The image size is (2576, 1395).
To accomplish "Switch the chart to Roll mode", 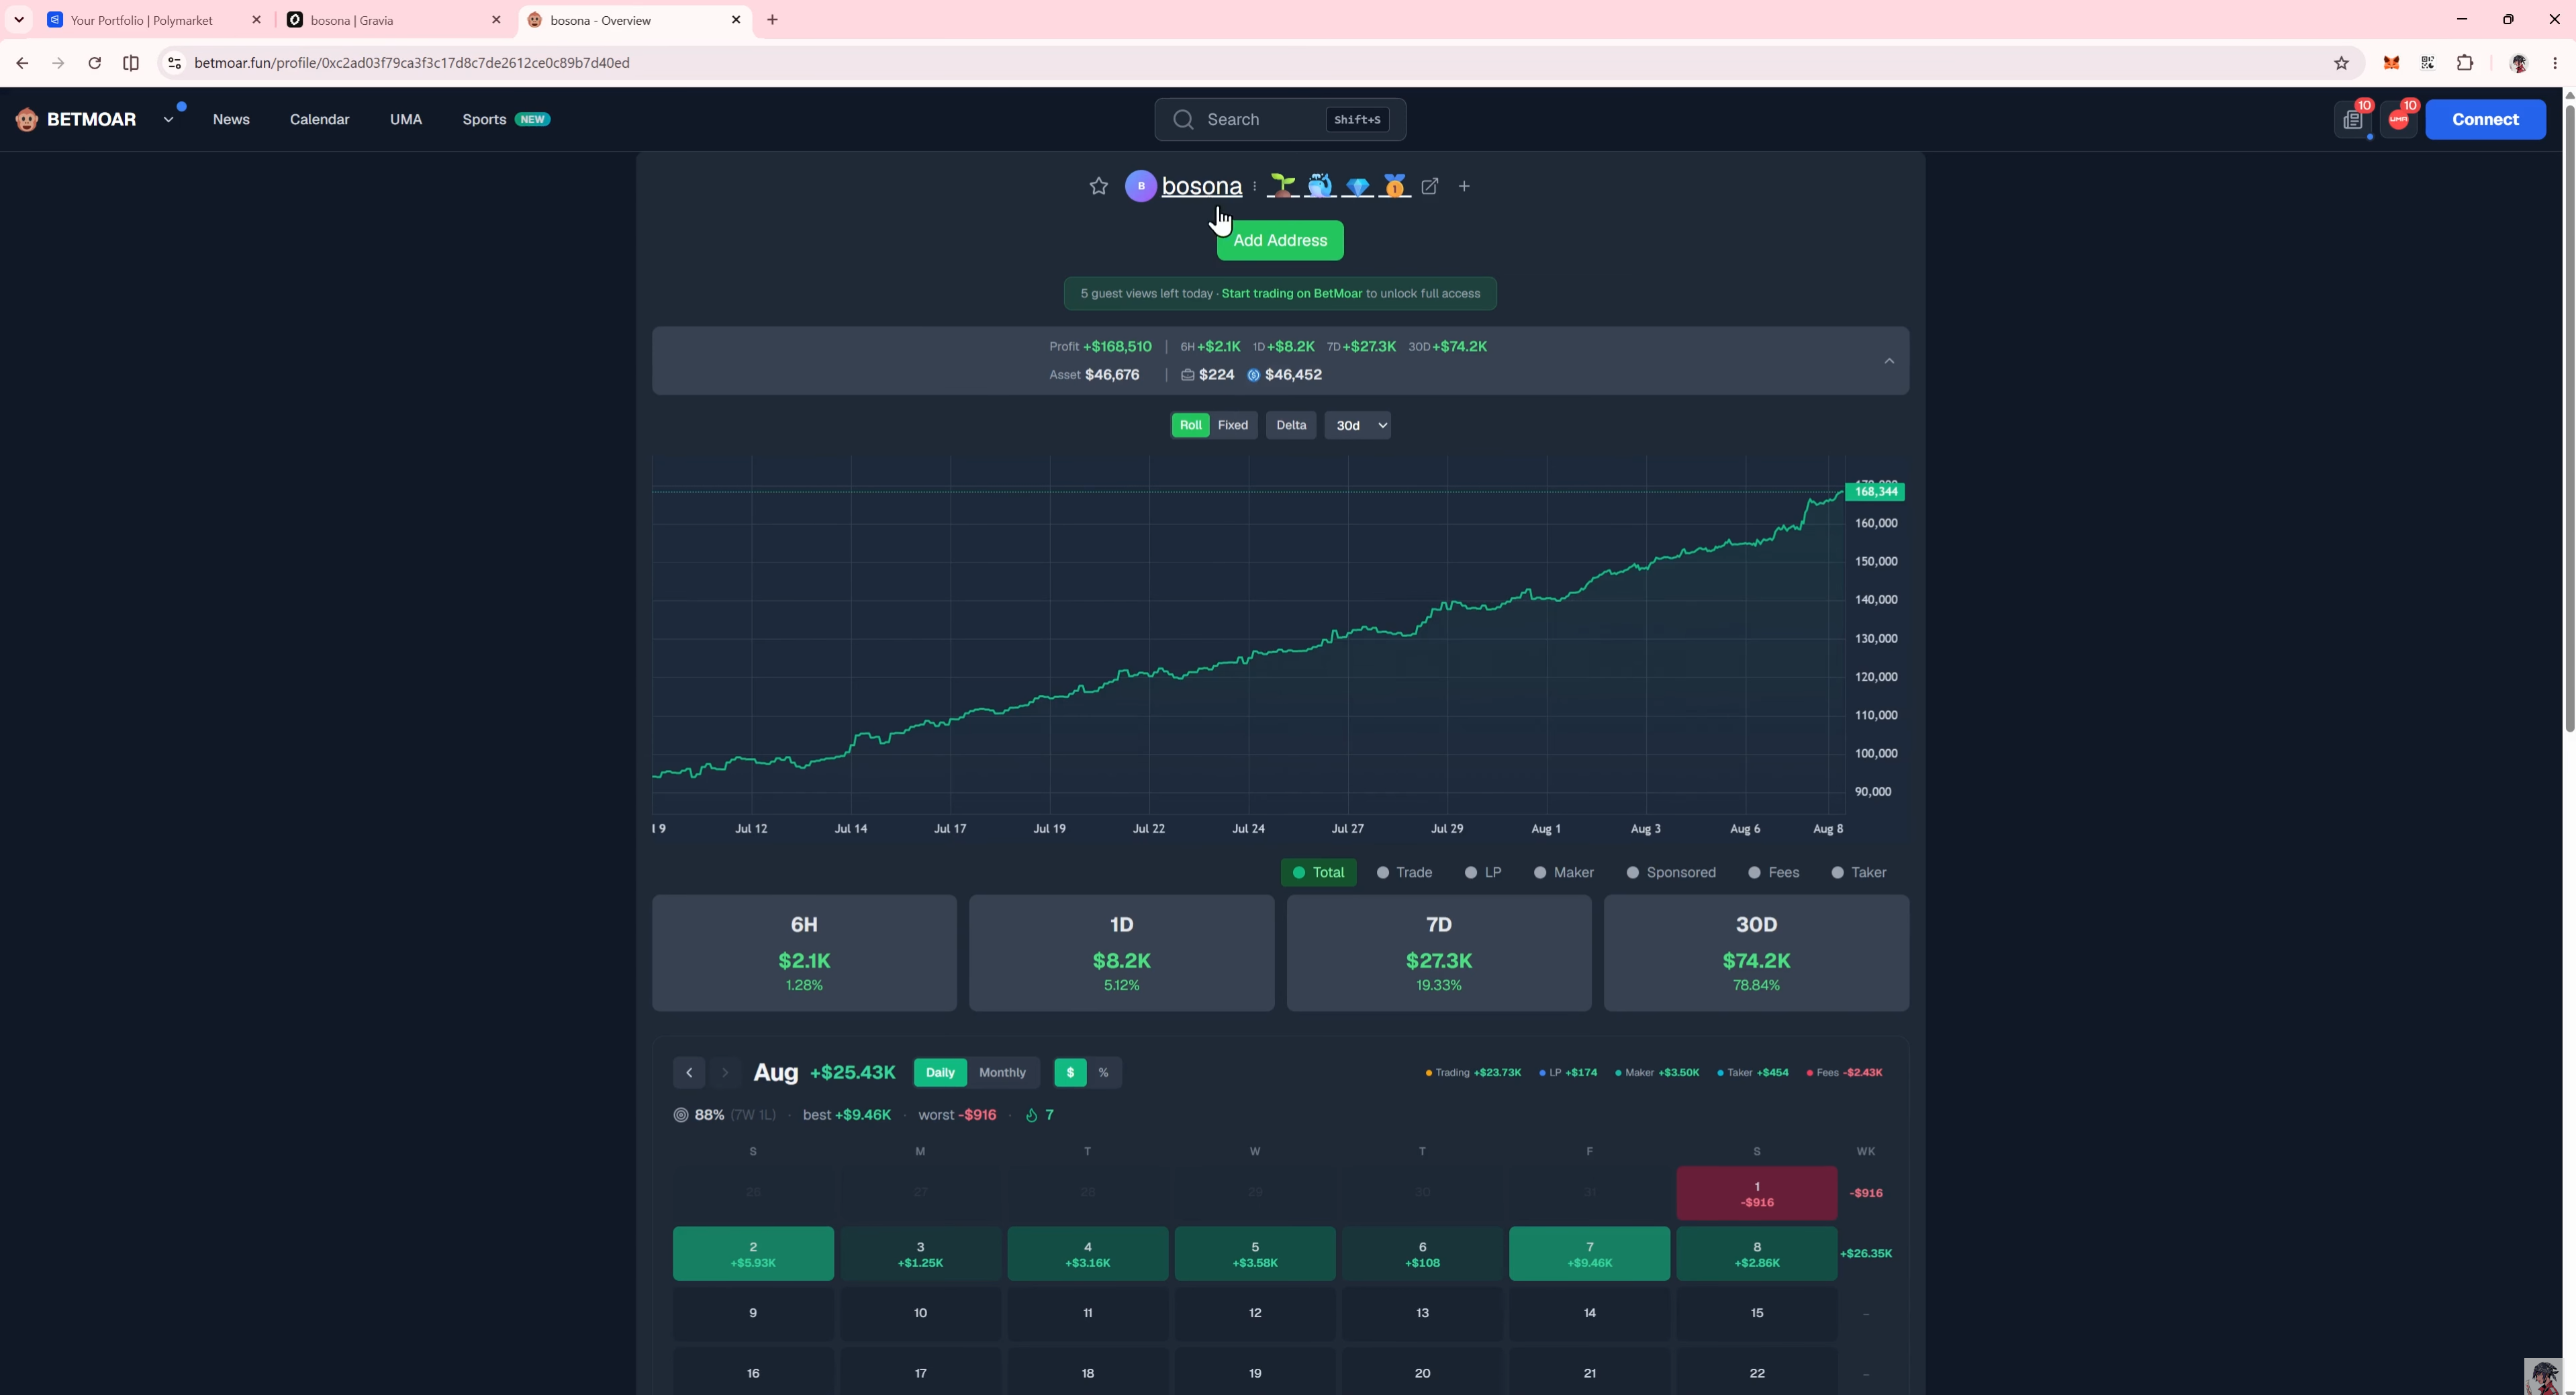I will point(1190,425).
